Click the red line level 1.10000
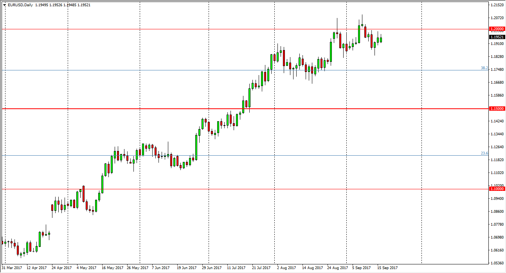 (157, 190)
